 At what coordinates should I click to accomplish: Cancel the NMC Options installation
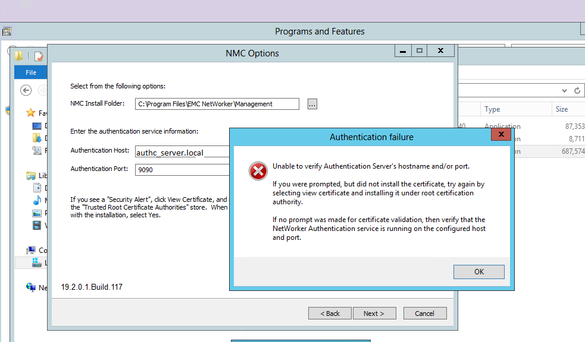click(x=424, y=313)
